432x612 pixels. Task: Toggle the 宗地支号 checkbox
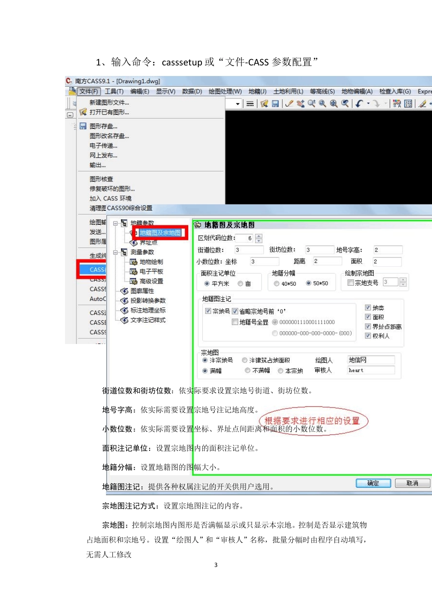[351, 283]
